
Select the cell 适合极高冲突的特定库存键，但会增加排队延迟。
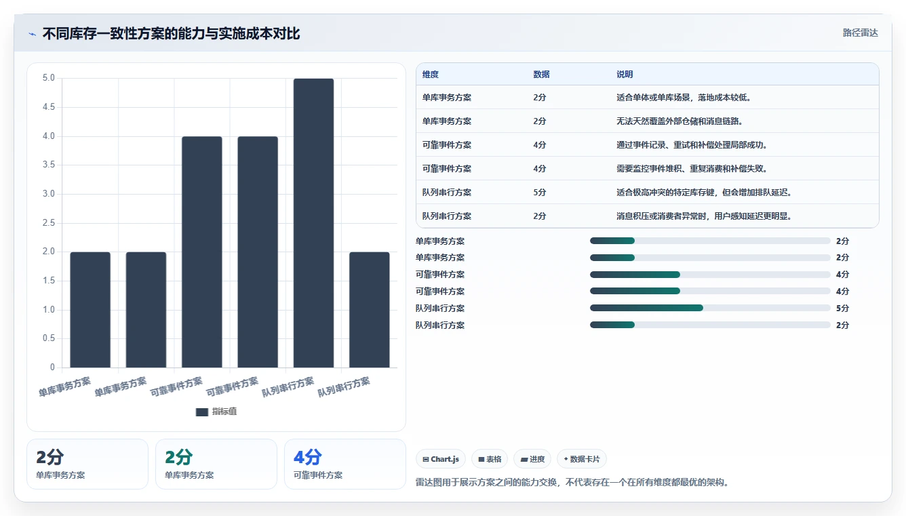pos(704,193)
